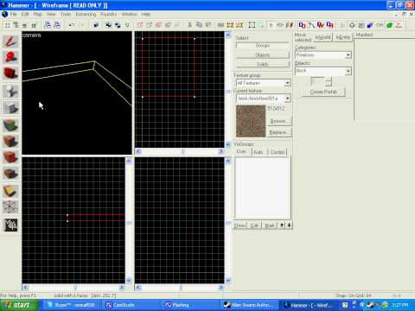Set select mode to Groups
The image size is (415, 311).
click(263, 46)
